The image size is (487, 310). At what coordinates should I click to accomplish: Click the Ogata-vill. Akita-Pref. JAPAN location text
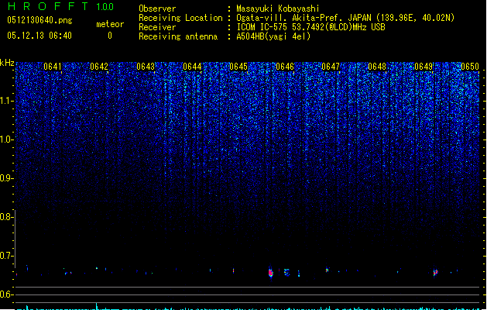point(345,18)
